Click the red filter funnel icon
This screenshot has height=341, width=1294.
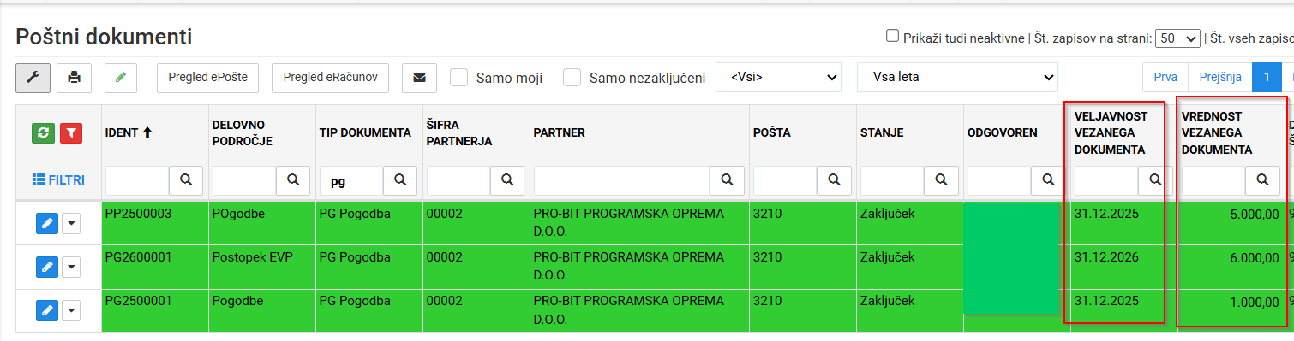point(71,132)
